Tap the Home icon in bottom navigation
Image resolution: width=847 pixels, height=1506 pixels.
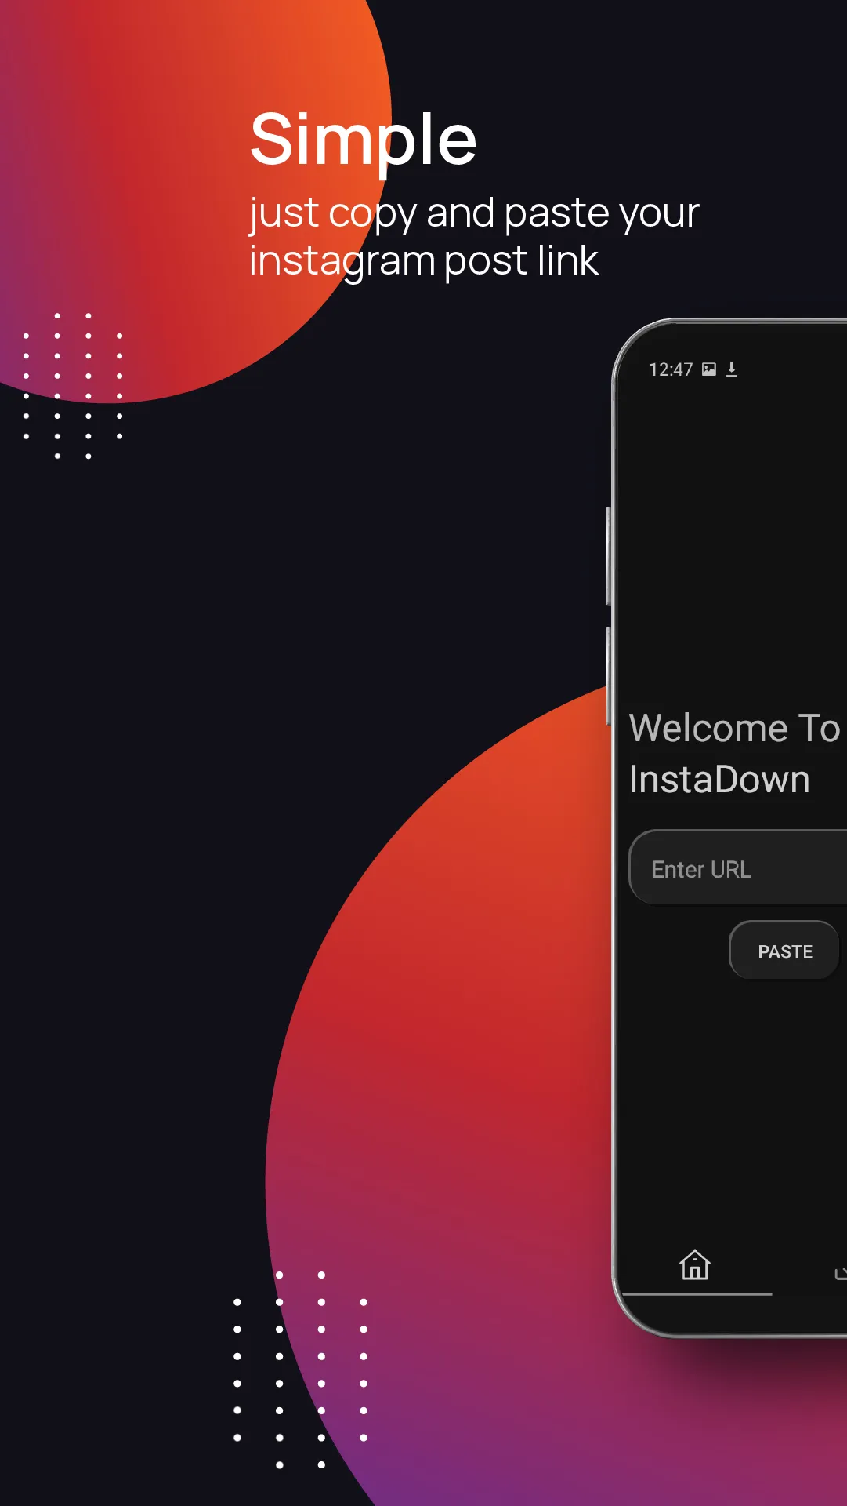point(694,1264)
